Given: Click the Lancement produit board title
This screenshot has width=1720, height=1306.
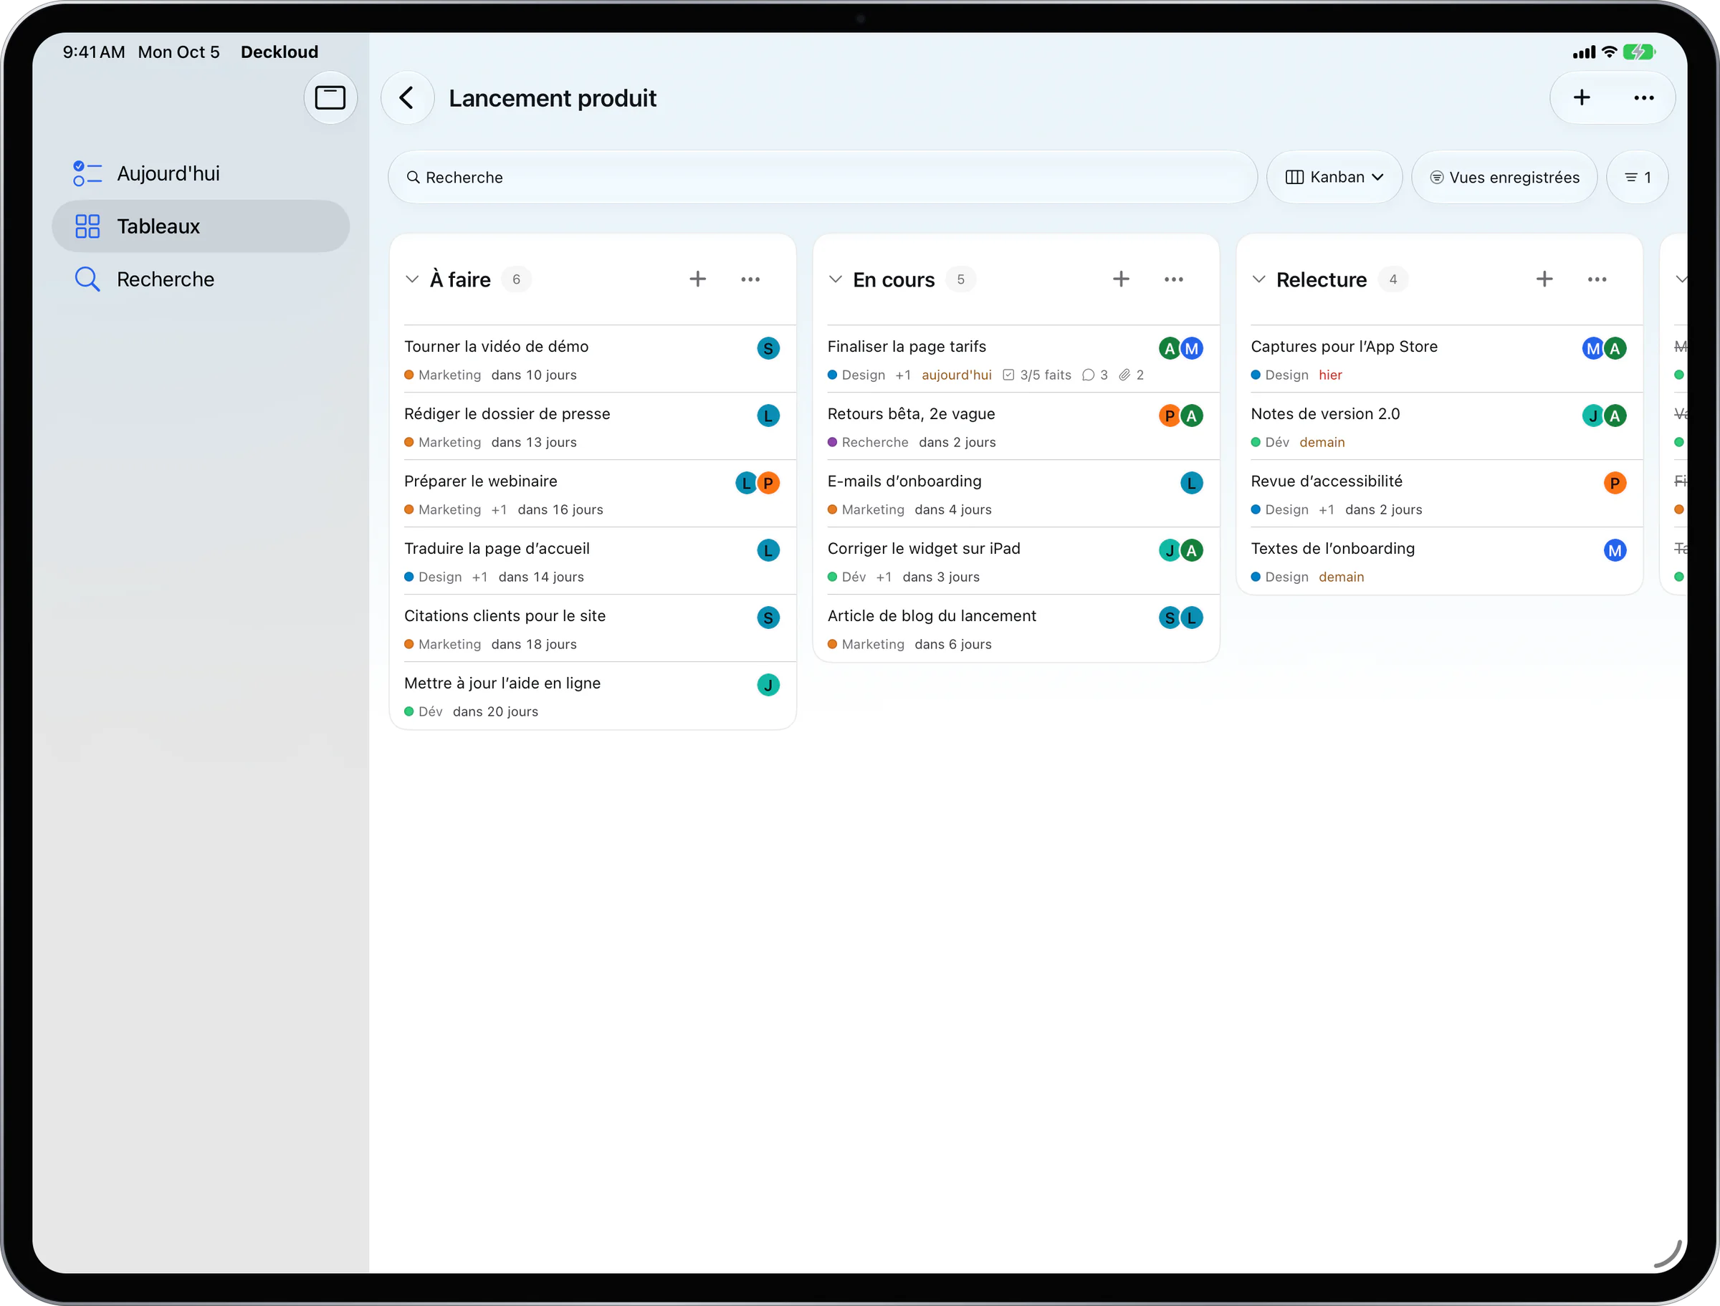Looking at the screenshot, I should pyautogui.click(x=552, y=98).
